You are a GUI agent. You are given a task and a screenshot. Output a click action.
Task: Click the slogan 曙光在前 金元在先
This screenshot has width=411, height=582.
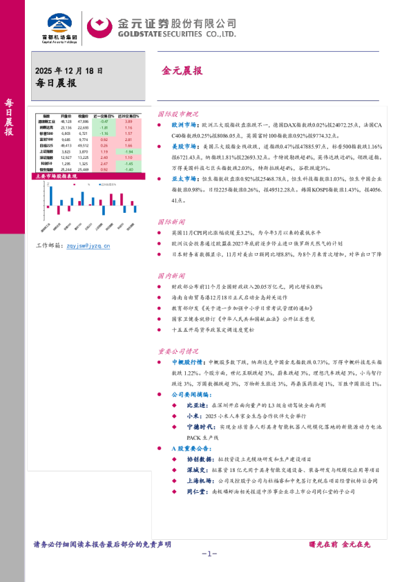[339, 544]
